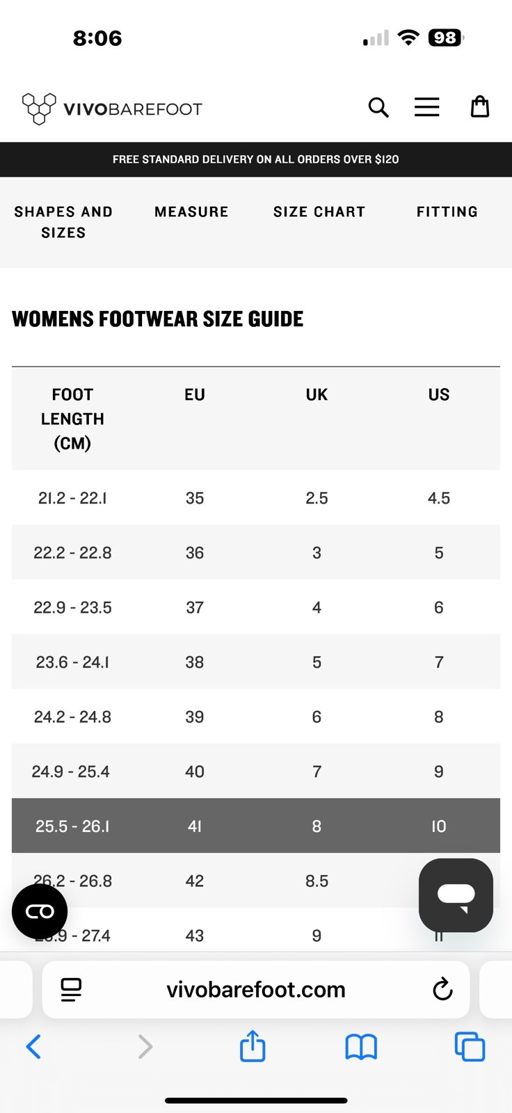This screenshot has width=512, height=1113.
Task: Open Safari page settings reader icon
Action: tap(71, 989)
